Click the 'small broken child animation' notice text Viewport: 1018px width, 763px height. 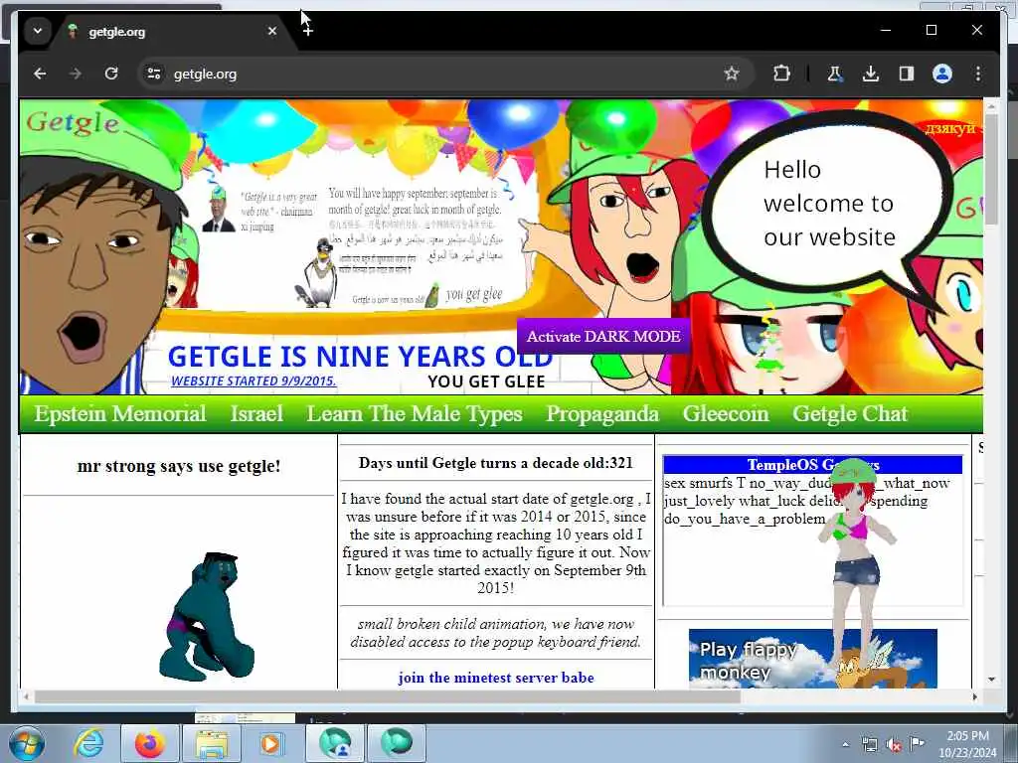pyautogui.click(x=495, y=633)
